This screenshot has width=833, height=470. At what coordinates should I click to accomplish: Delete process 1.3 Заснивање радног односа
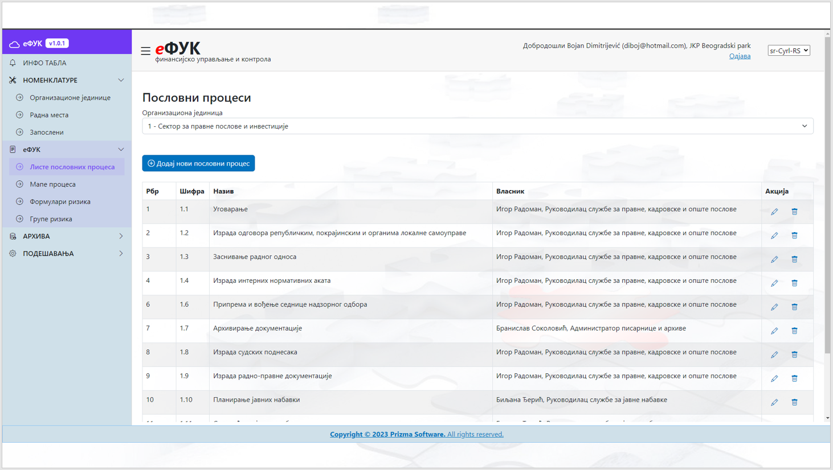tap(794, 259)
